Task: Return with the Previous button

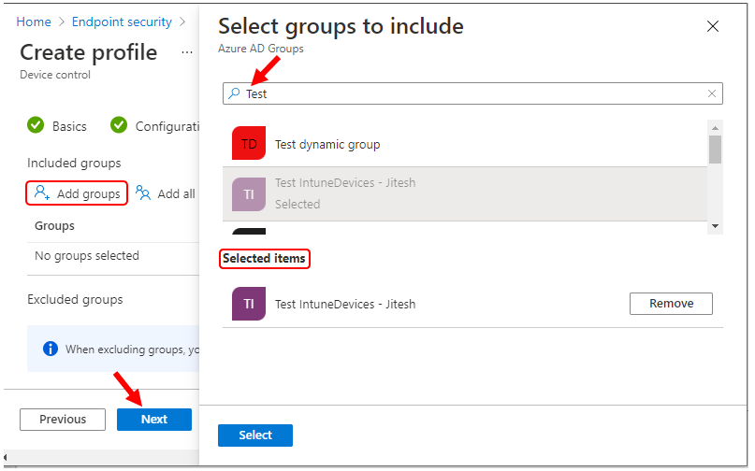Action: click(63, 419)
